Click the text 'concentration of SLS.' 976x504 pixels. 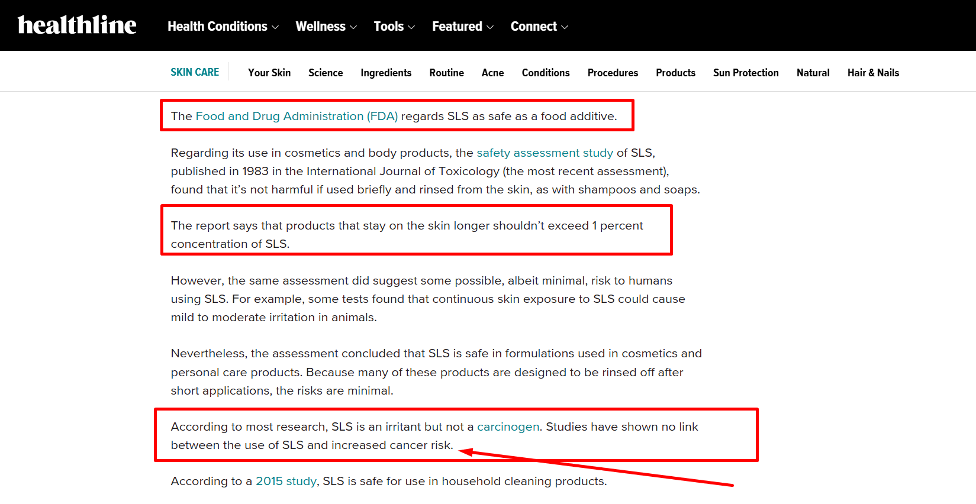tap(230, 244)
